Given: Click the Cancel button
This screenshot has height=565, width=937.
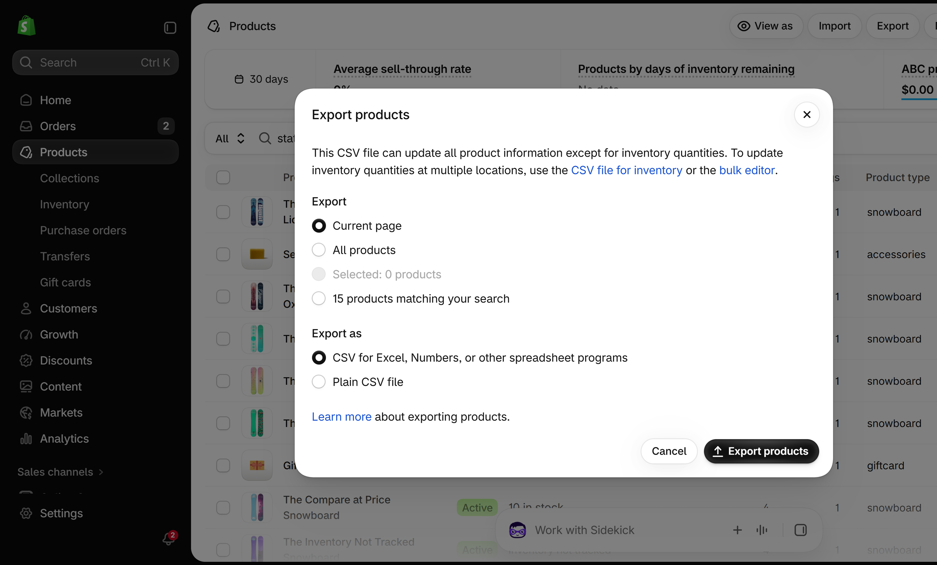Looking at the screenshot, I should point(669,451).
